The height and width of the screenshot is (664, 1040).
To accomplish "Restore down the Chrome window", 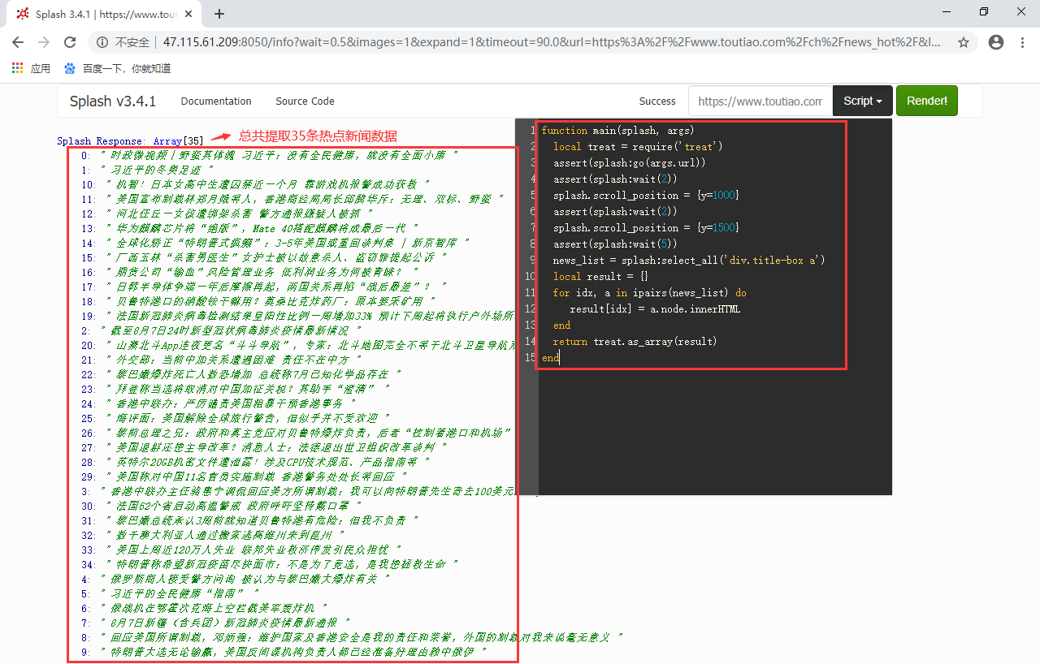I will [984, 11].
